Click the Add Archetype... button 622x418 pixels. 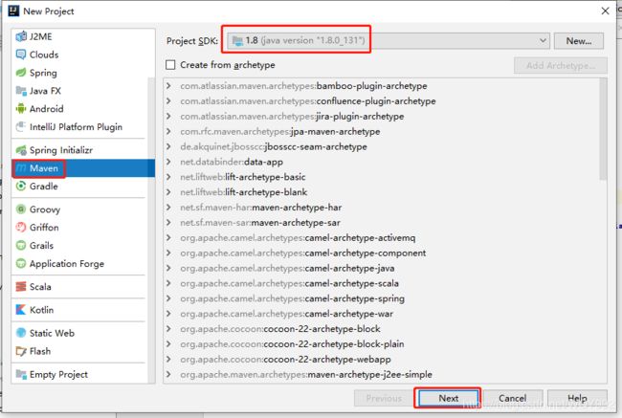click(x=561, y=65)
